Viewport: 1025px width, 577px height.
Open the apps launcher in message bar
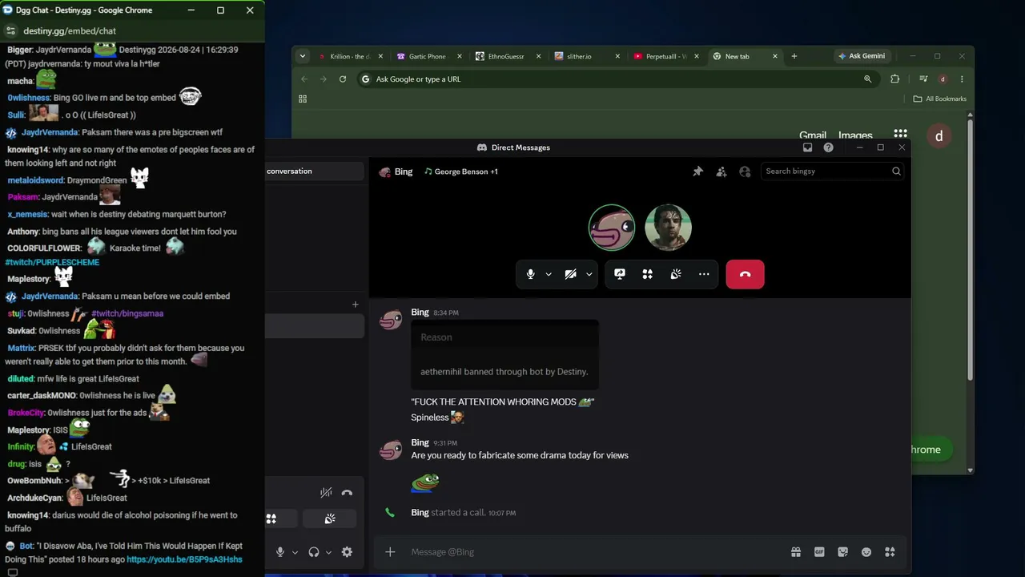(890, 551)
